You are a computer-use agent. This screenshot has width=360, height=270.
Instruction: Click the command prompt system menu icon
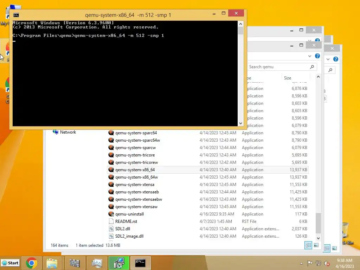(x=16, y=15)
